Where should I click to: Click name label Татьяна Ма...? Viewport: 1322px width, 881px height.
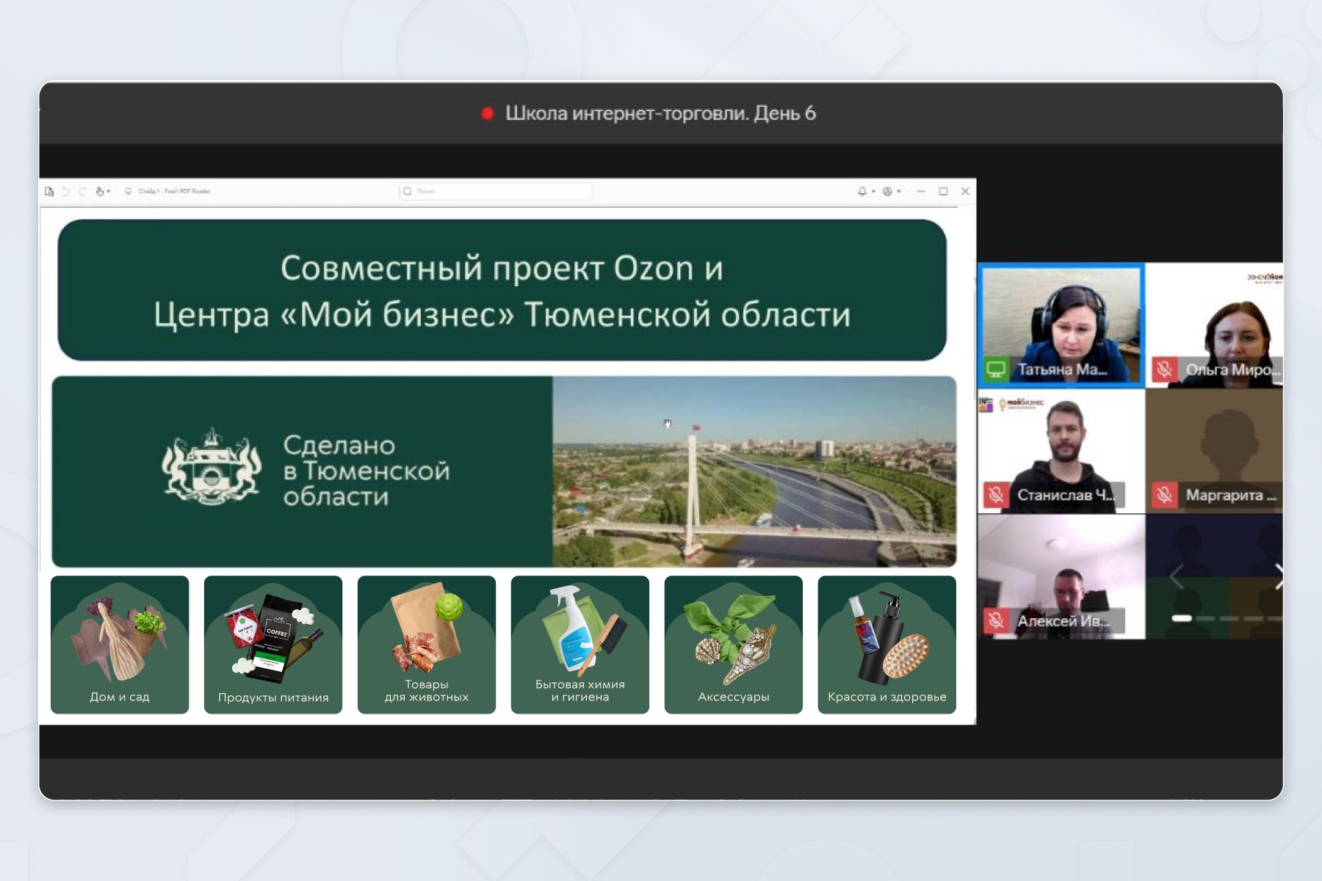click(1062, 369)
